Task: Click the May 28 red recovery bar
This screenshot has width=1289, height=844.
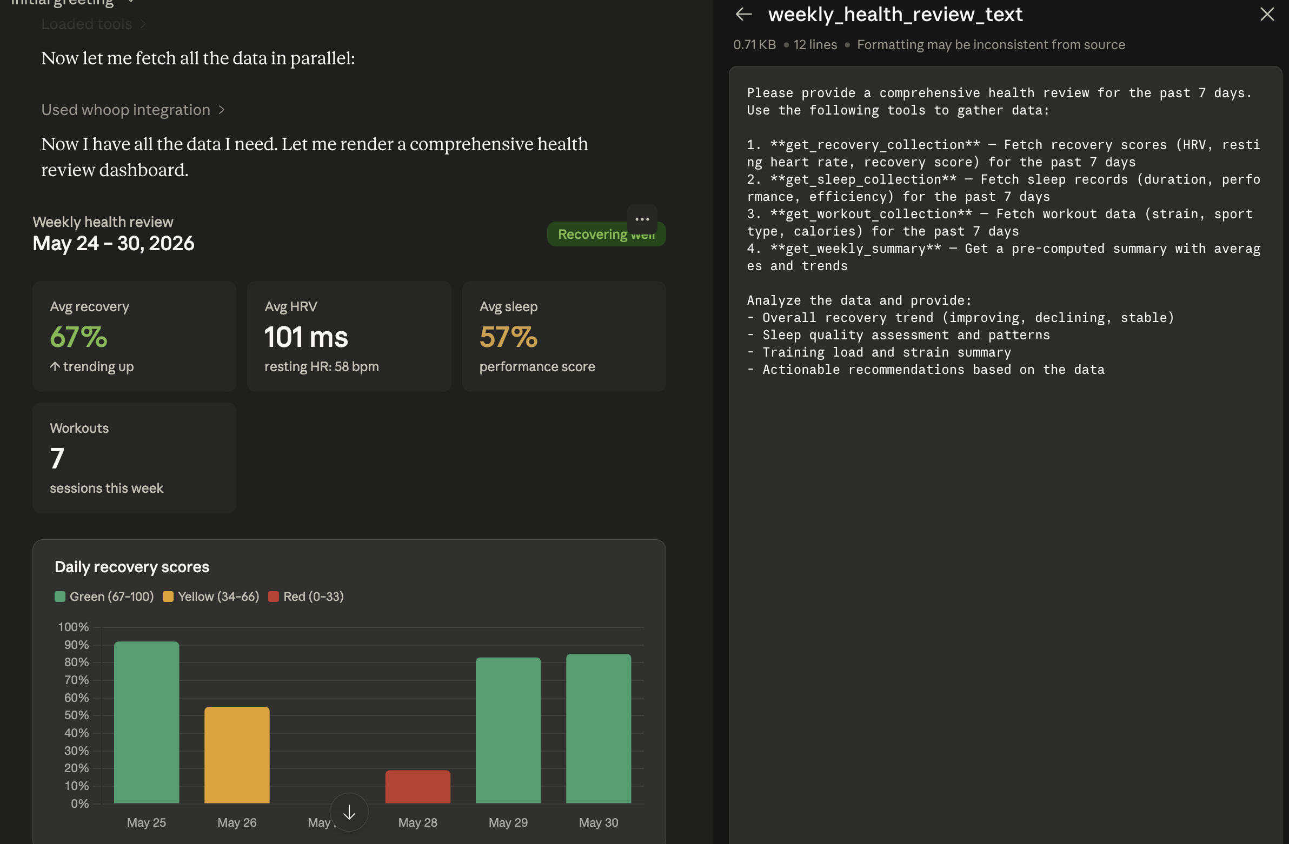Action: tap(417, 787)
